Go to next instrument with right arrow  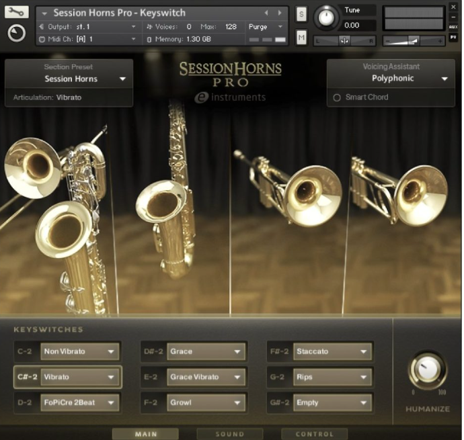point(280,13)
